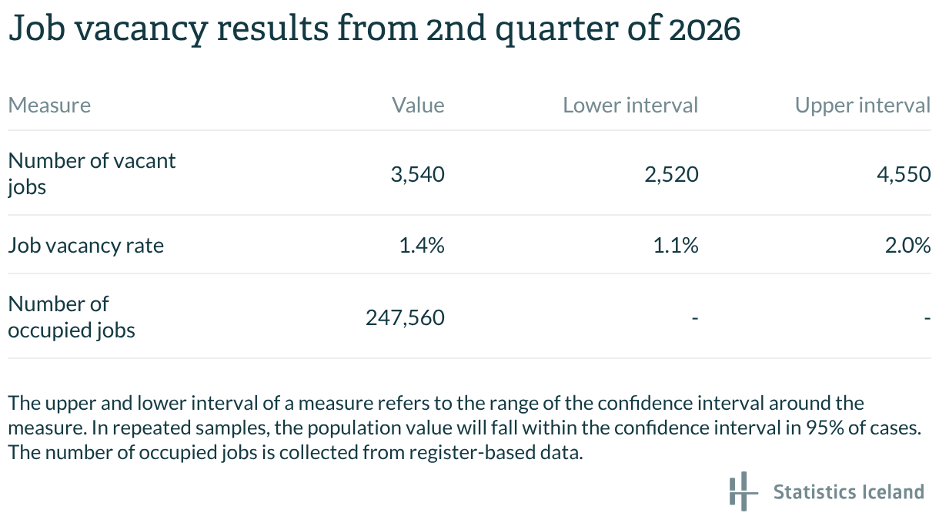939x530 pixels.
Task: Click the Job vacancy results title heading
Action: coord(374,29)
